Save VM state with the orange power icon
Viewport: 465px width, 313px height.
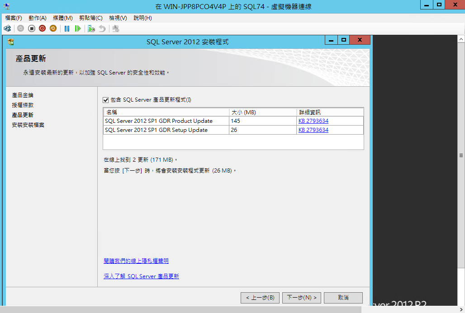53,28
